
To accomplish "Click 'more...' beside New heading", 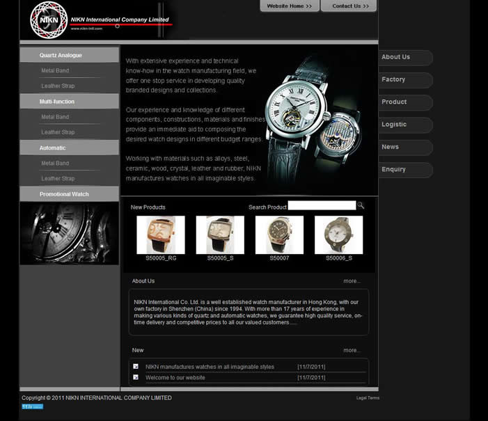I will click(x=352, y=350).
